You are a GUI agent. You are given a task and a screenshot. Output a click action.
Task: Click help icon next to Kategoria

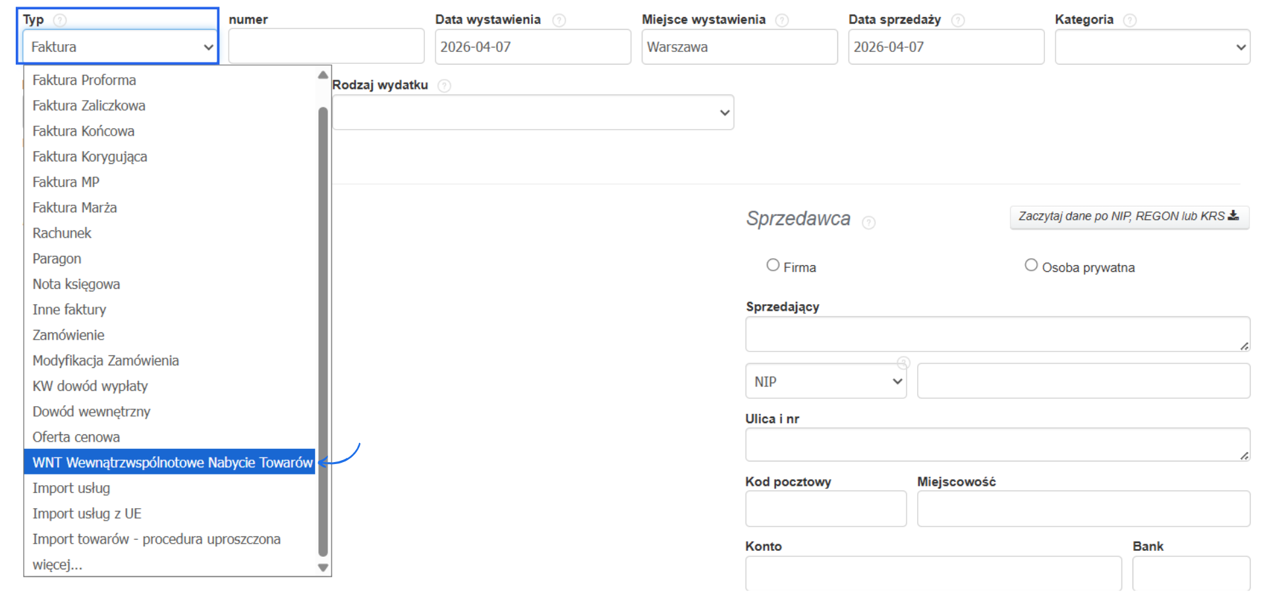(x=1130, y=20)
